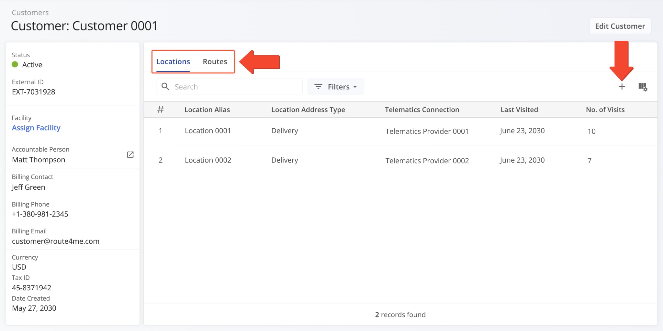Click the visits count 10 cell
663x331 pixels.
(x=591, y=131)
